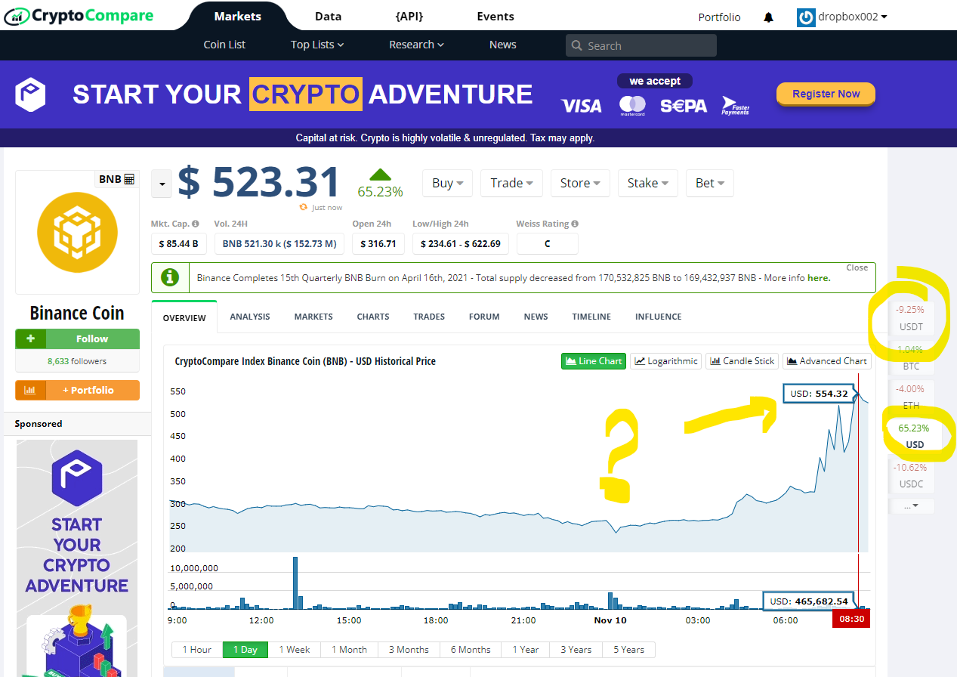Expand more currencies in the right sidebar
Viewport: 957px width, 677px height.
(911, 505)
